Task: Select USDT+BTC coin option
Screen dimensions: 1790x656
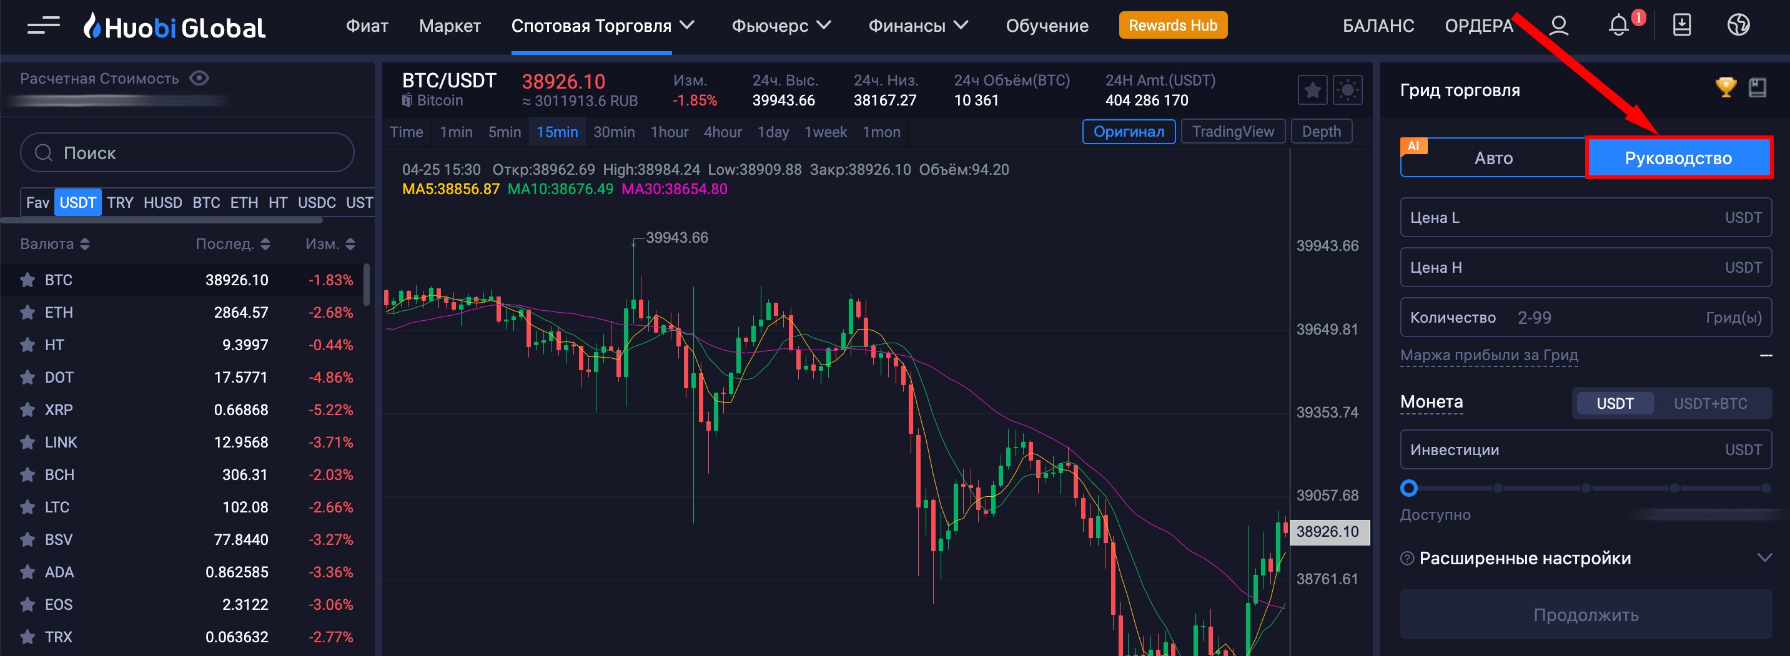Action: coord(1709,403)
